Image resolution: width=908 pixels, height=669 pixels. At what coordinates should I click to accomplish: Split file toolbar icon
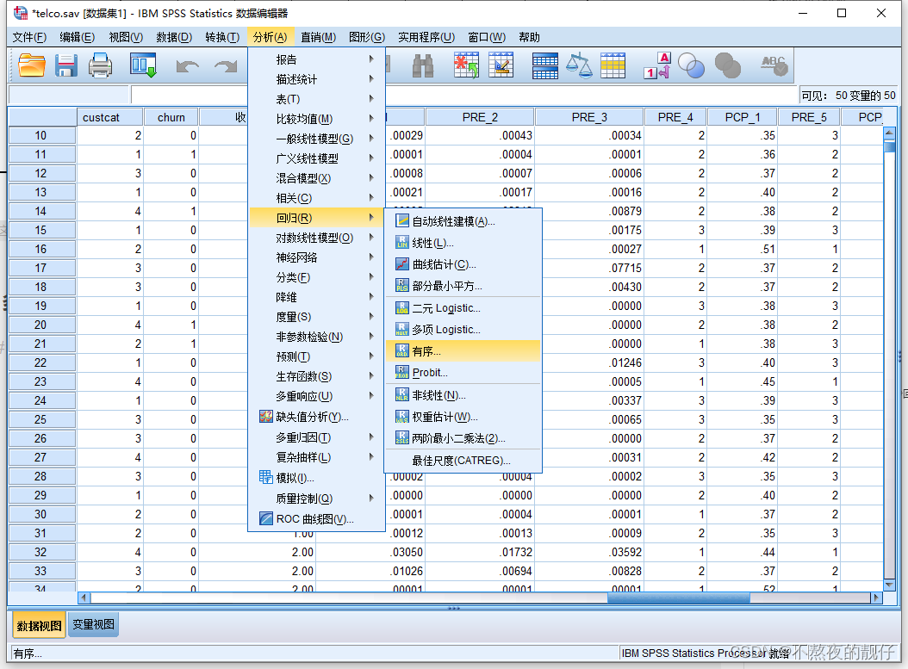(545, 65)
